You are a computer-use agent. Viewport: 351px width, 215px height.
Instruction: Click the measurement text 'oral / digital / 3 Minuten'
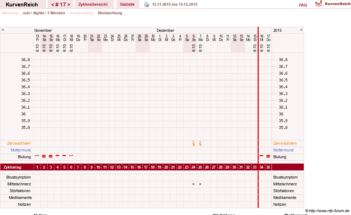click(44, 13)
